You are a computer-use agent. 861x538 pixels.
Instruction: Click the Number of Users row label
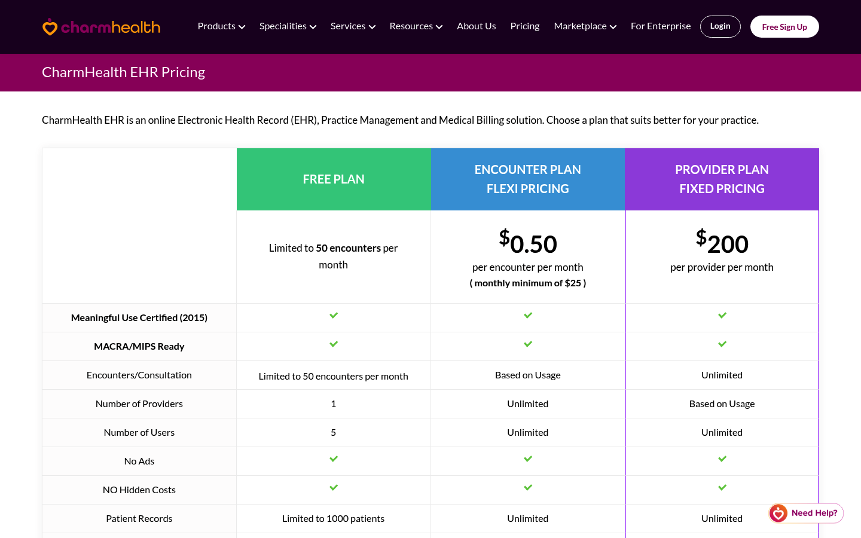(139, 433)
